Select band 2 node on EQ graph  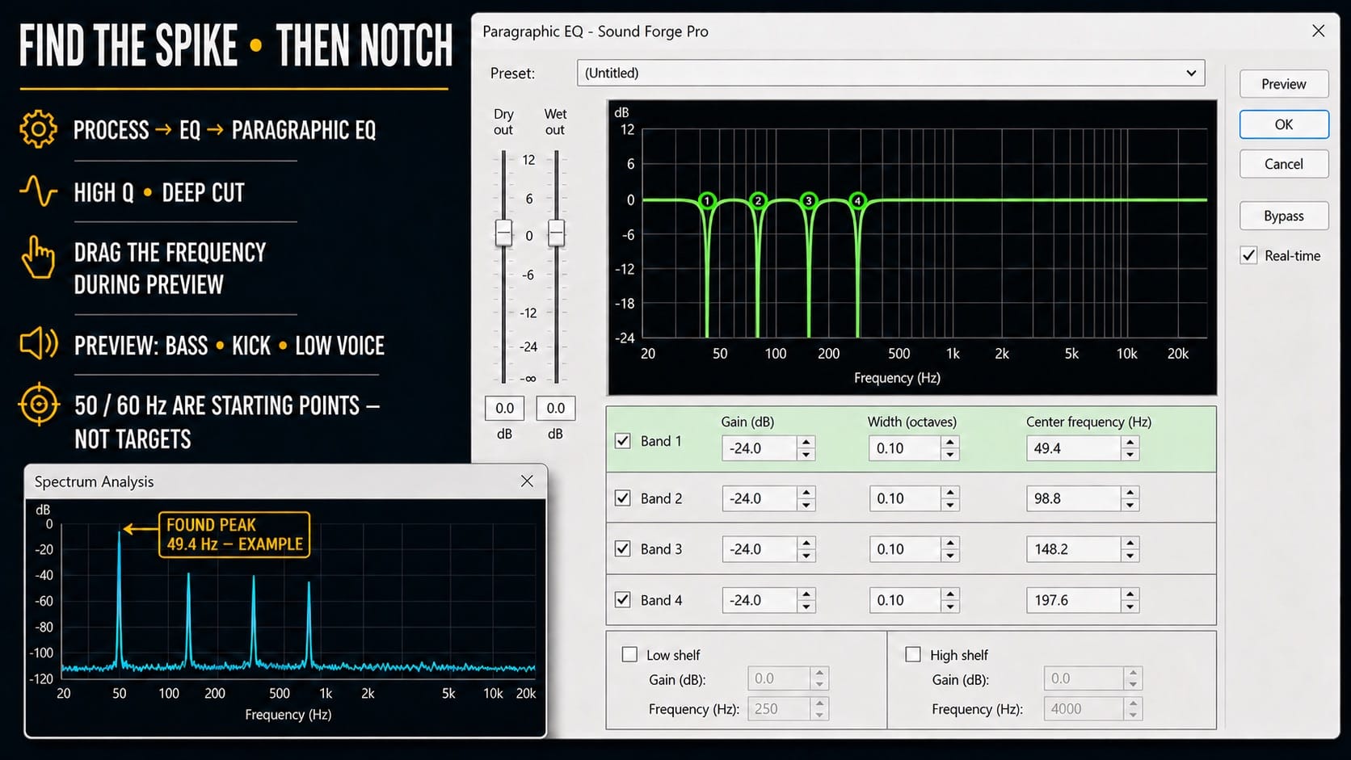coord(758,200)
